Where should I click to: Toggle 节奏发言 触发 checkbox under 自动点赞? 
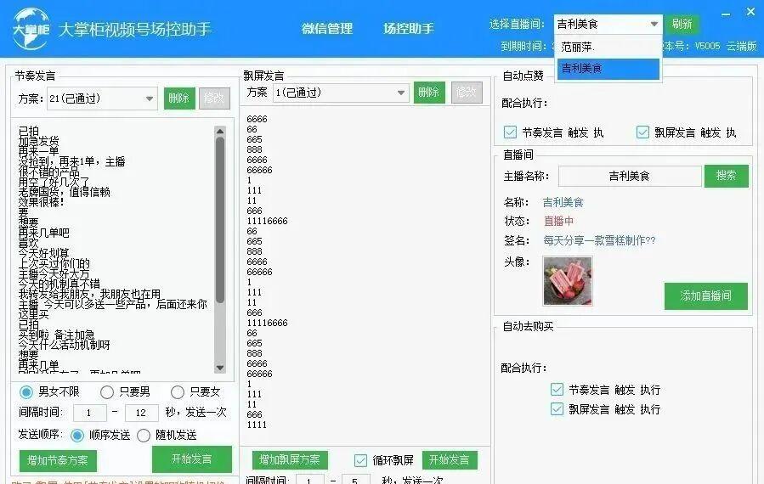510,132
